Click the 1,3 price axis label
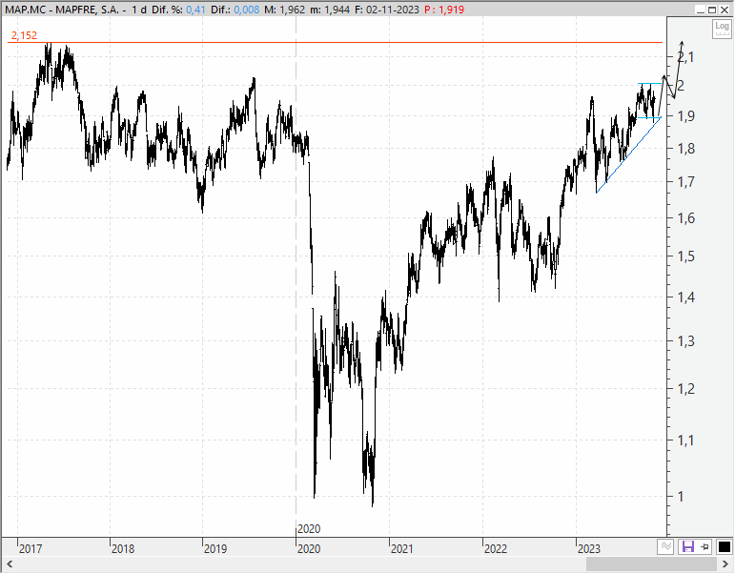 click(686, 341)
